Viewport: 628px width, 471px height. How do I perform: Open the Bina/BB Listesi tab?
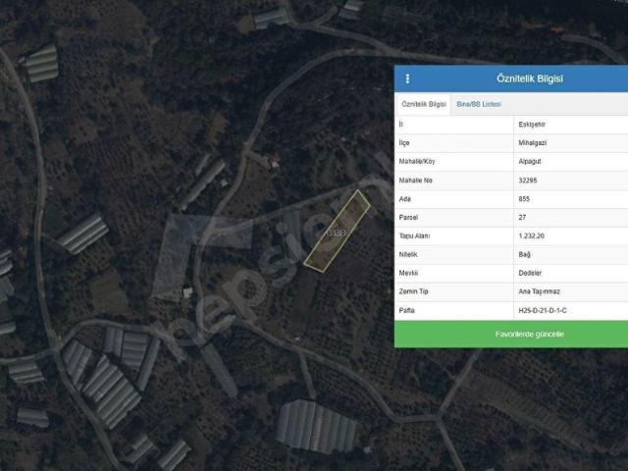pyautogui.click(x=479, y=104)
